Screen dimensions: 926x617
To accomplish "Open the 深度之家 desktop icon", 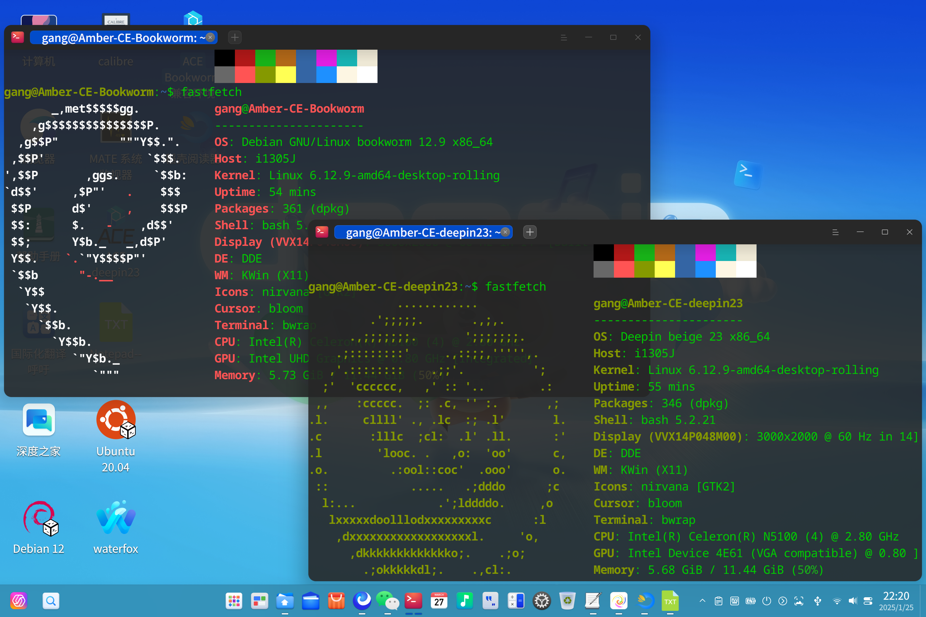I will (x=39, y=430).
